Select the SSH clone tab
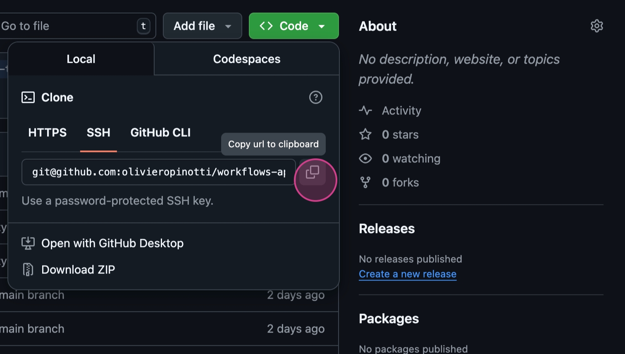Screen dimensions: 625x354 (98, 133)
